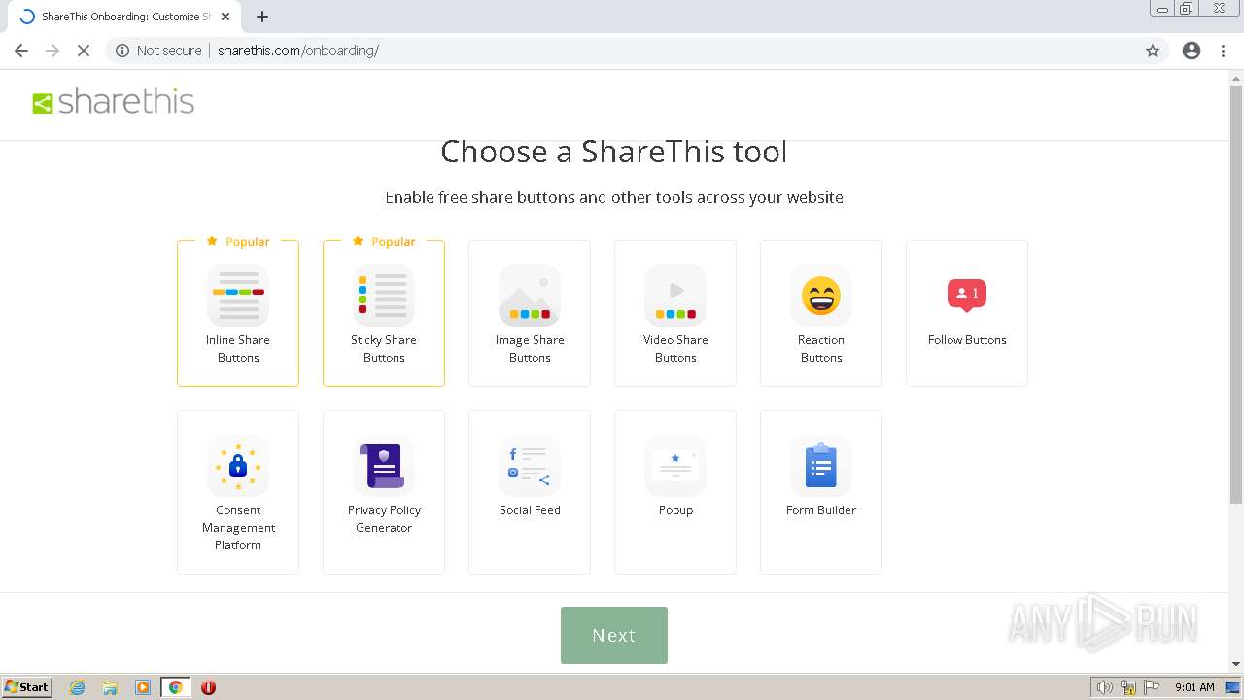The width and height of the screenshot is (1244, 700).
Task: Click the Popular badge above Inline Share
Action: tap(238, 241)
